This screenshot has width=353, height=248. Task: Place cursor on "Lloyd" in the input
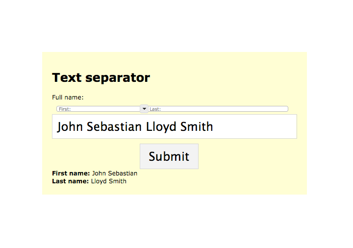pyautogui.click(x=161, y=127)
